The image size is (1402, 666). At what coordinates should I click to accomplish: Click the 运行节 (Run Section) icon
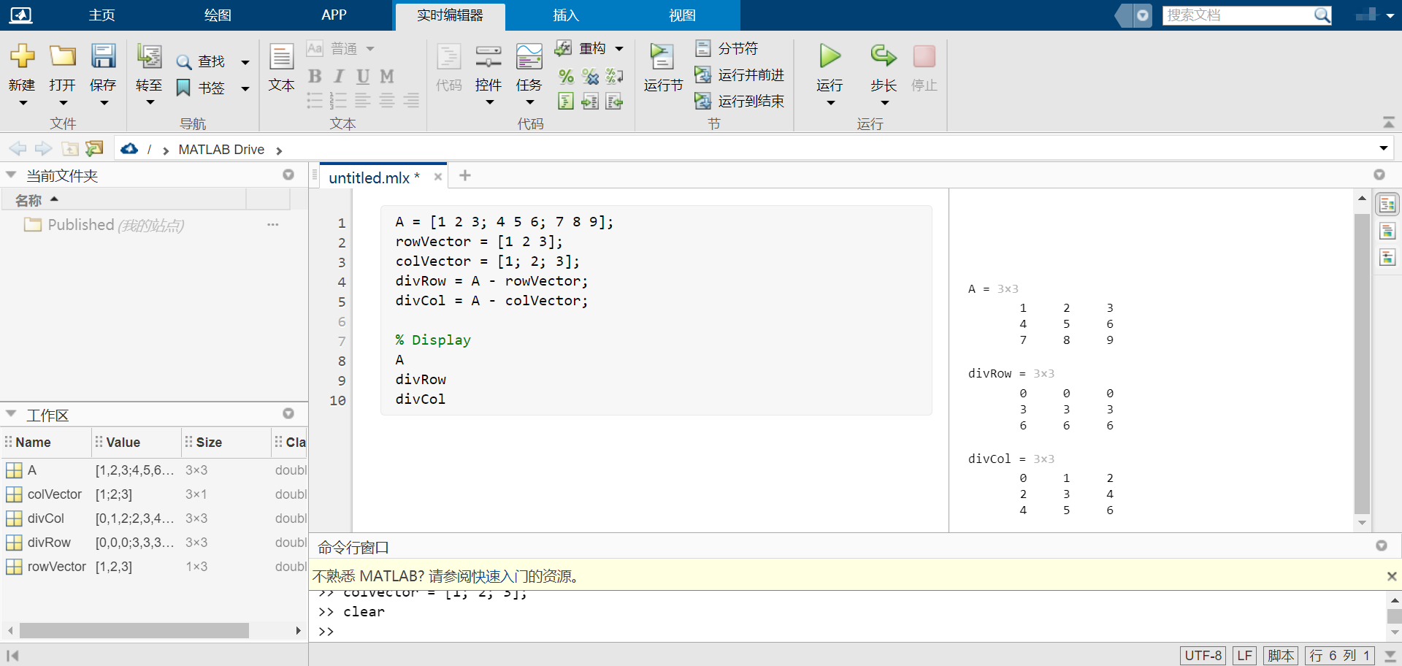coord(663,56)
